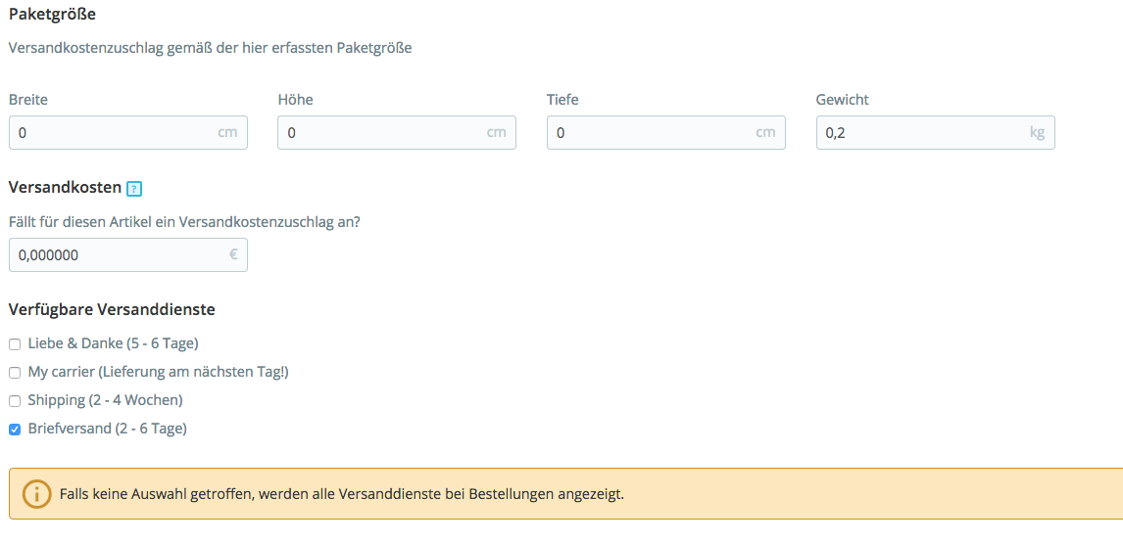Enable the Liebe & Danke checkbox
1123x544 pixels.
15,344
